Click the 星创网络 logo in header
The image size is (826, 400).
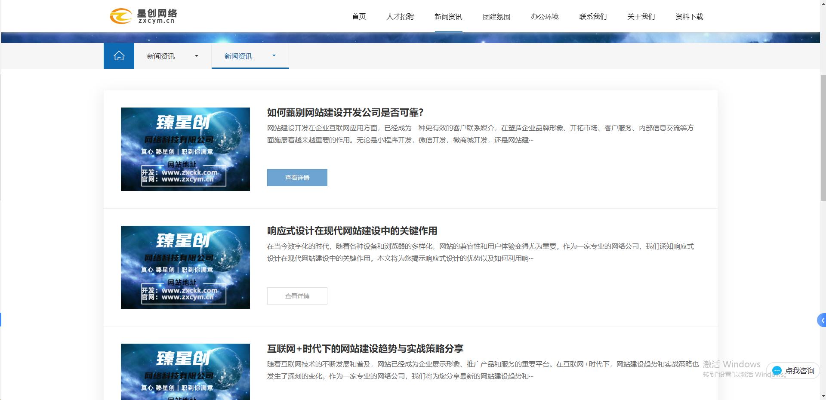pos(143,16)
